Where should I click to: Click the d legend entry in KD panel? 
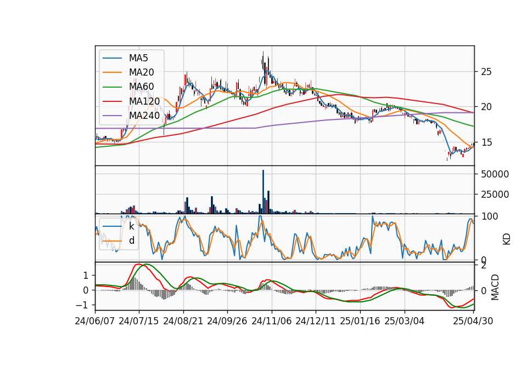click(119, 240)
